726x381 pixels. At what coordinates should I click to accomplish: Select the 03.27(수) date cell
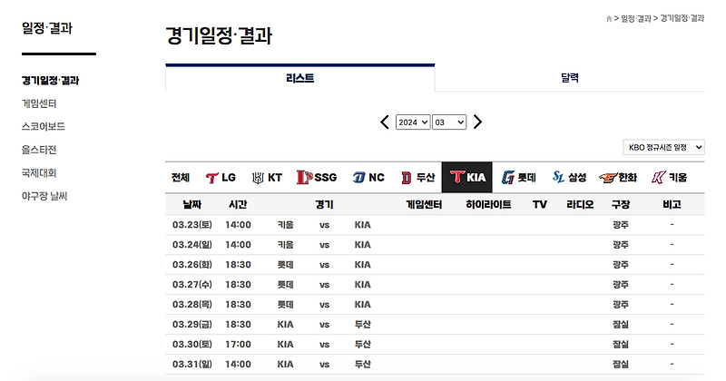[192, 285]
